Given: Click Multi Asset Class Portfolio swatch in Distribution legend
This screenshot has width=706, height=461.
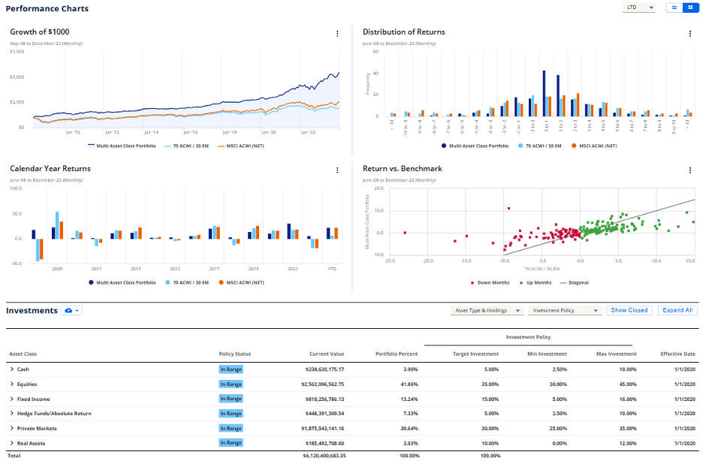Looking at the screenshot, I should tap(444, 146).
